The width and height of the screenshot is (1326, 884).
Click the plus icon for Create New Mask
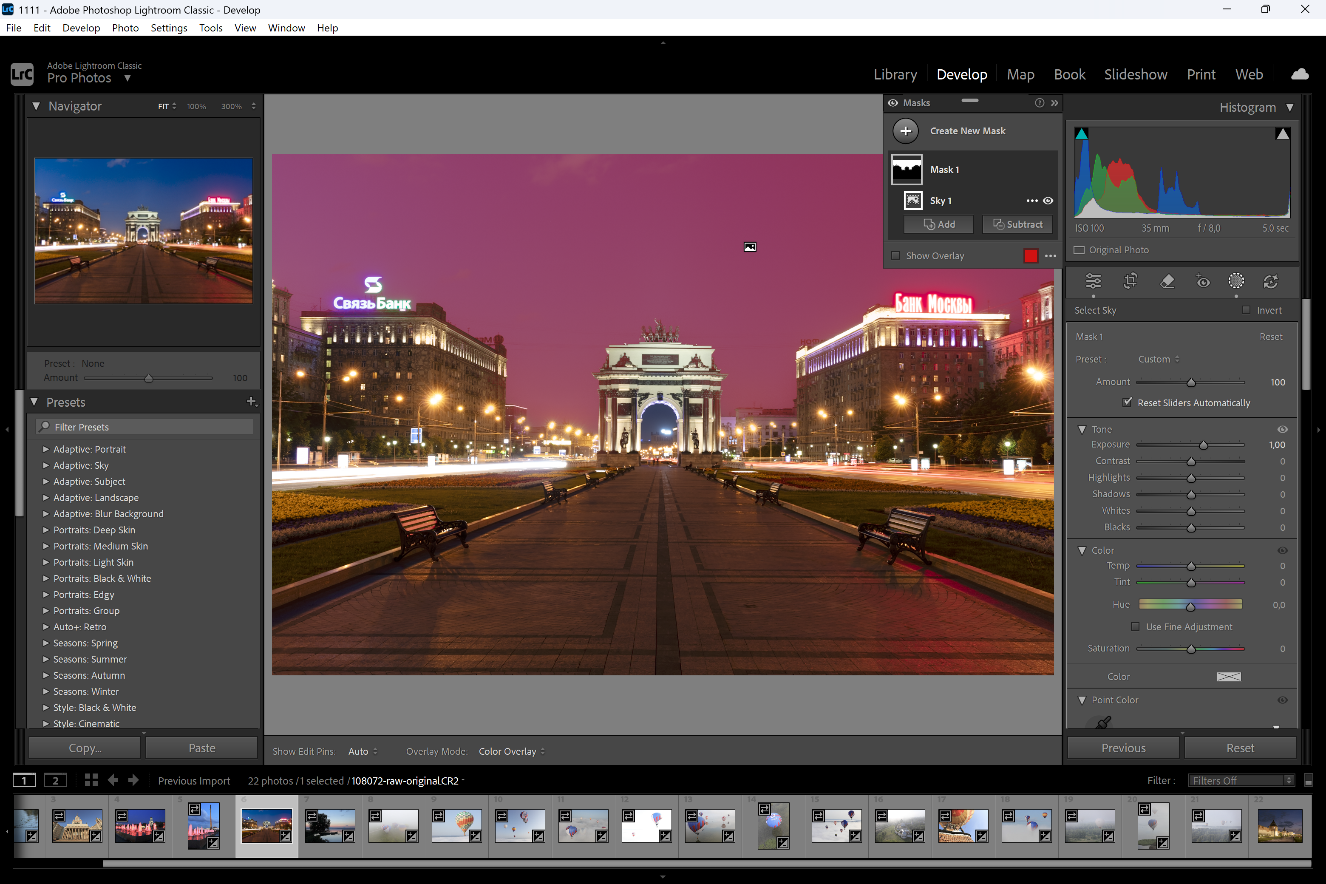click(x=905, y=131)
